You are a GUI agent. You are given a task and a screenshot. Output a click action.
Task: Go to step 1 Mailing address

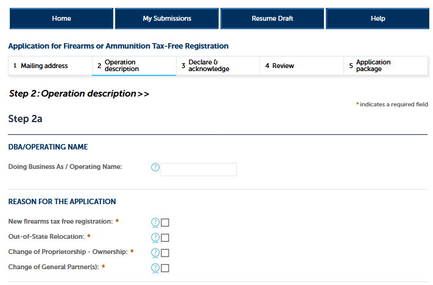click(x=50, y=66)
